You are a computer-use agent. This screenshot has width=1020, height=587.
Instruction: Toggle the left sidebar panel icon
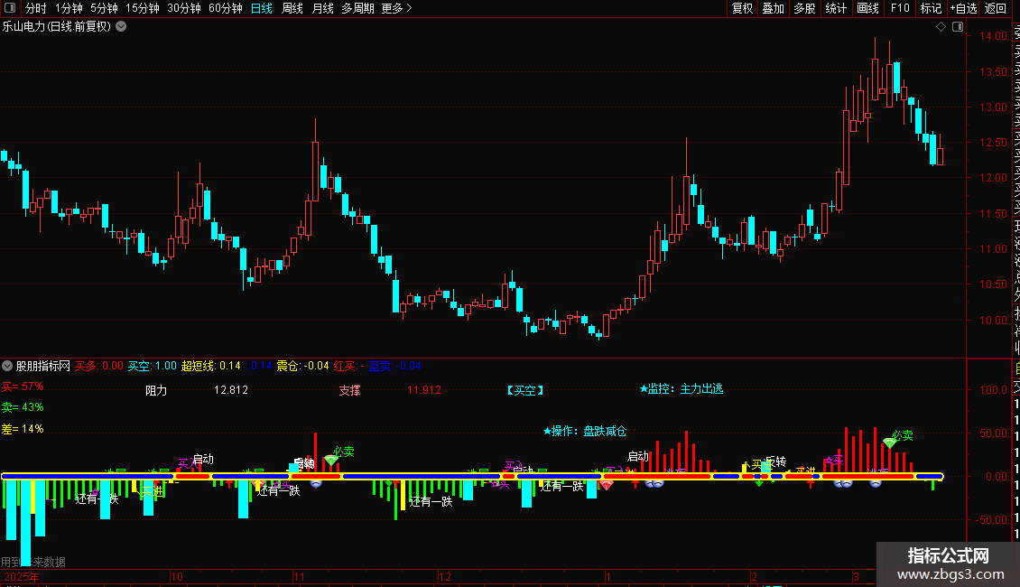10,8
